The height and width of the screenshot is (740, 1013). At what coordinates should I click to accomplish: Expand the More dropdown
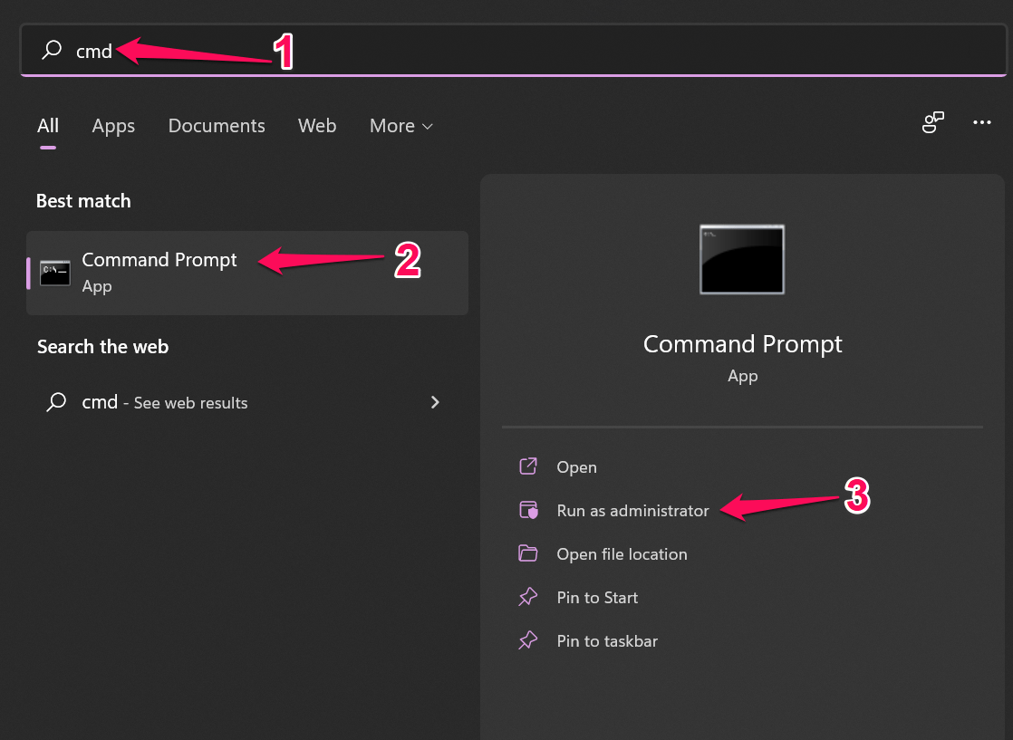(x=400, y=126)
